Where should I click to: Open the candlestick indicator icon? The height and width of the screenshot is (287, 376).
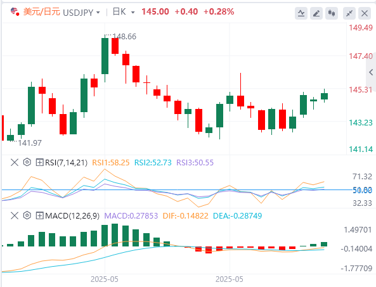pos(332,13)
